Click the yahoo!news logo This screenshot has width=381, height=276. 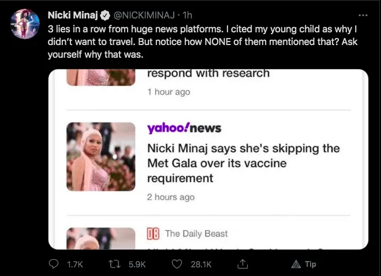point(184,128)
